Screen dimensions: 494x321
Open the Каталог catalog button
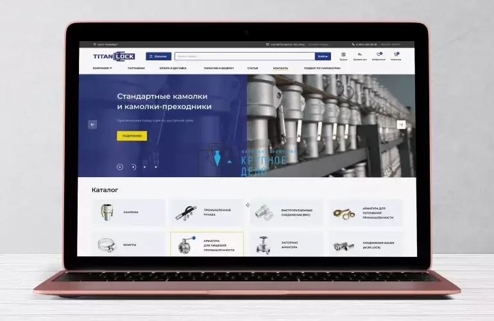pos(158,56)
